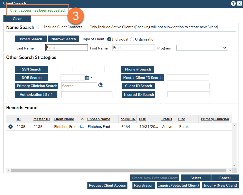Click the Broad Search button
This screenshot has height=195, width=243.
coord(31,39)
